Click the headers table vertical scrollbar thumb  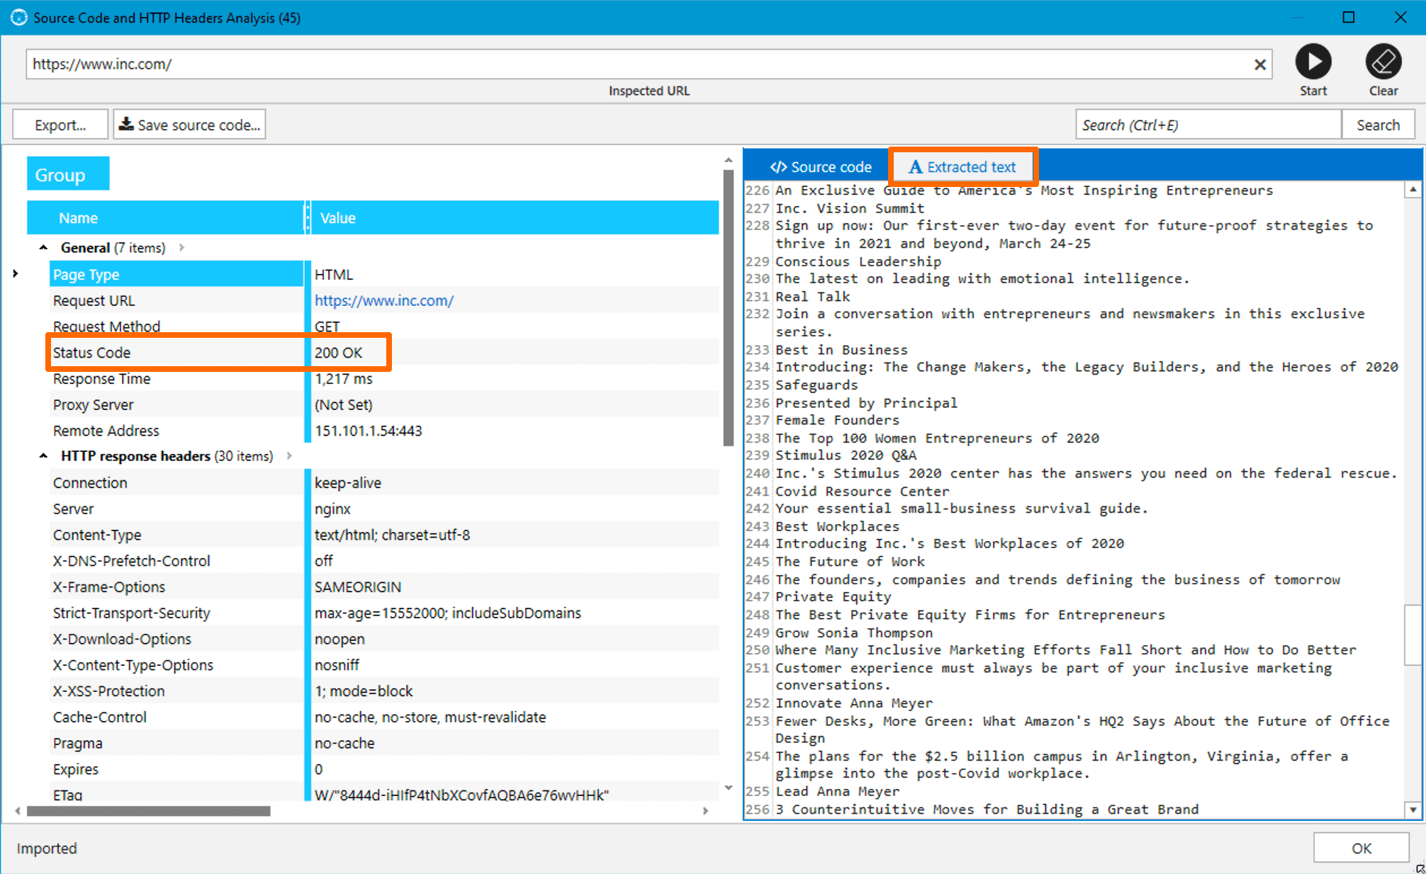pyautogui.click(x=728, y=307)
